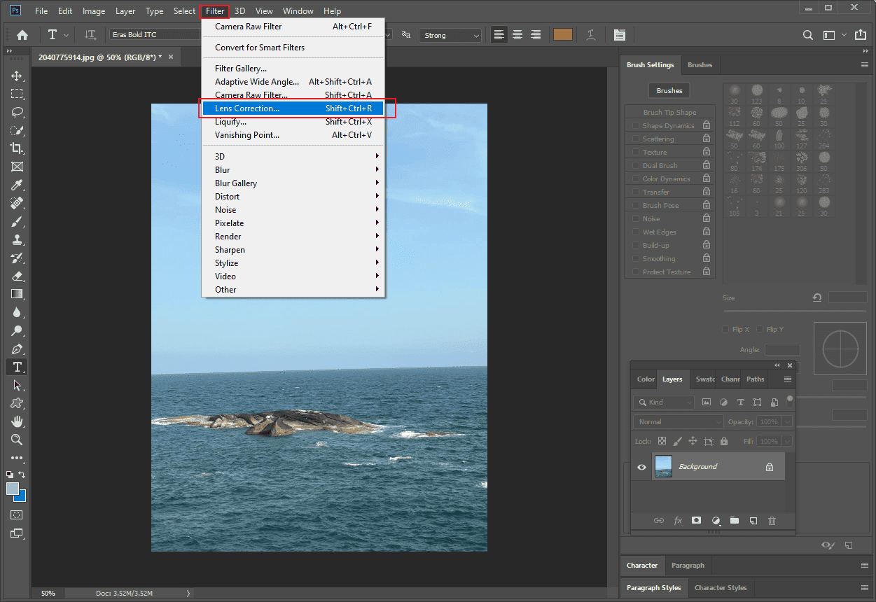Select the Move tool
Image resolution: width=876 pixels, height=602 pixels.
(x=14, y=76)
